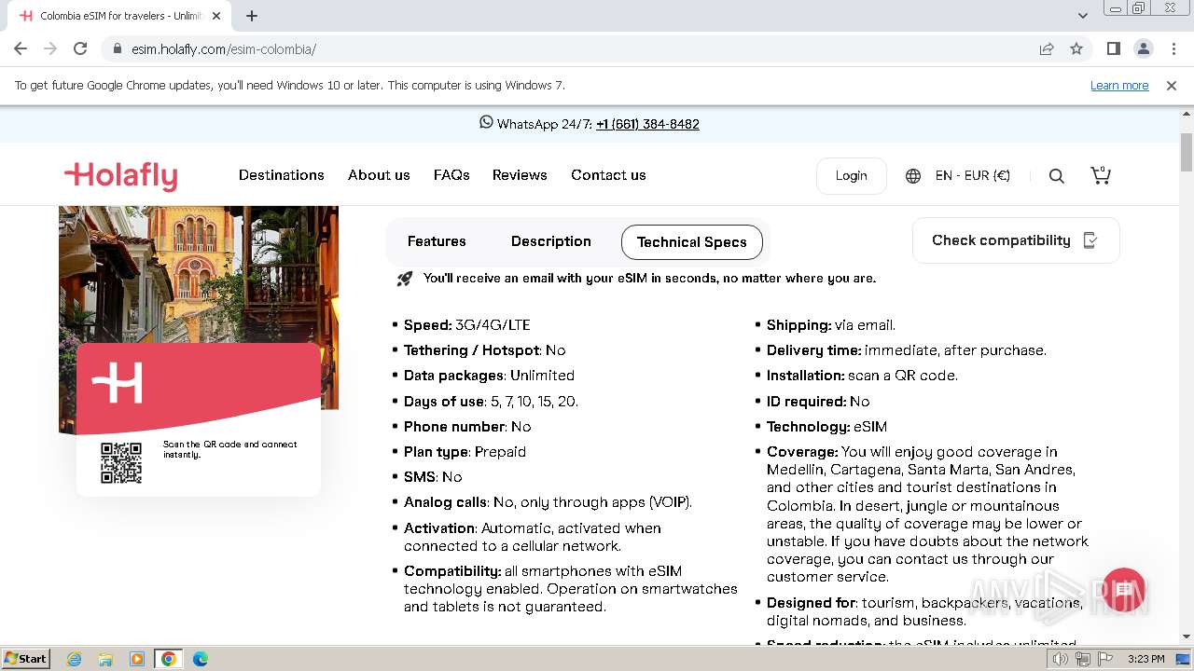Click the Holafly logo
Viewport: 1194px width, 671px height.
[120, 175]
